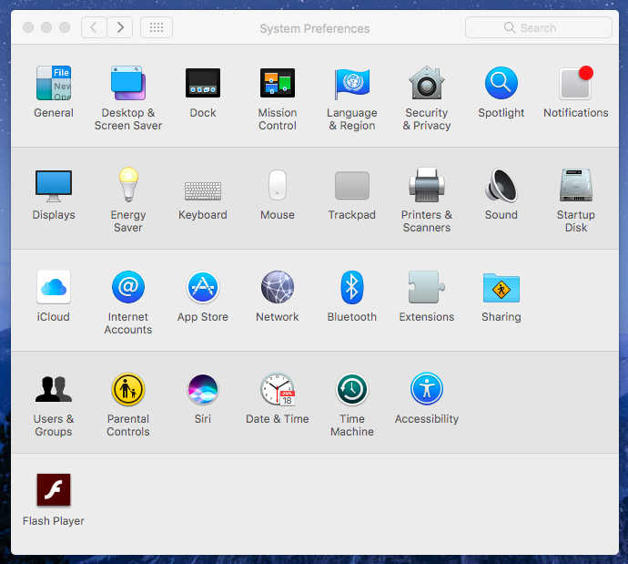Image resolution: width=628 pixels, height=564 pixels.
Task: Open the Displays preferences icon
Action: tap(54, 186)
